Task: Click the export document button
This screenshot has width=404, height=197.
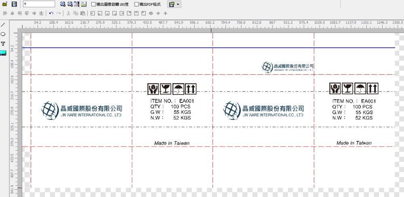Action: click(x=171, y=4)
